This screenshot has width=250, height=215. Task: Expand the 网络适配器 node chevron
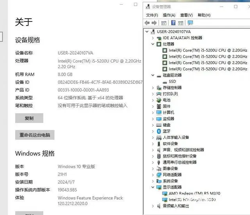pos(153,175)
